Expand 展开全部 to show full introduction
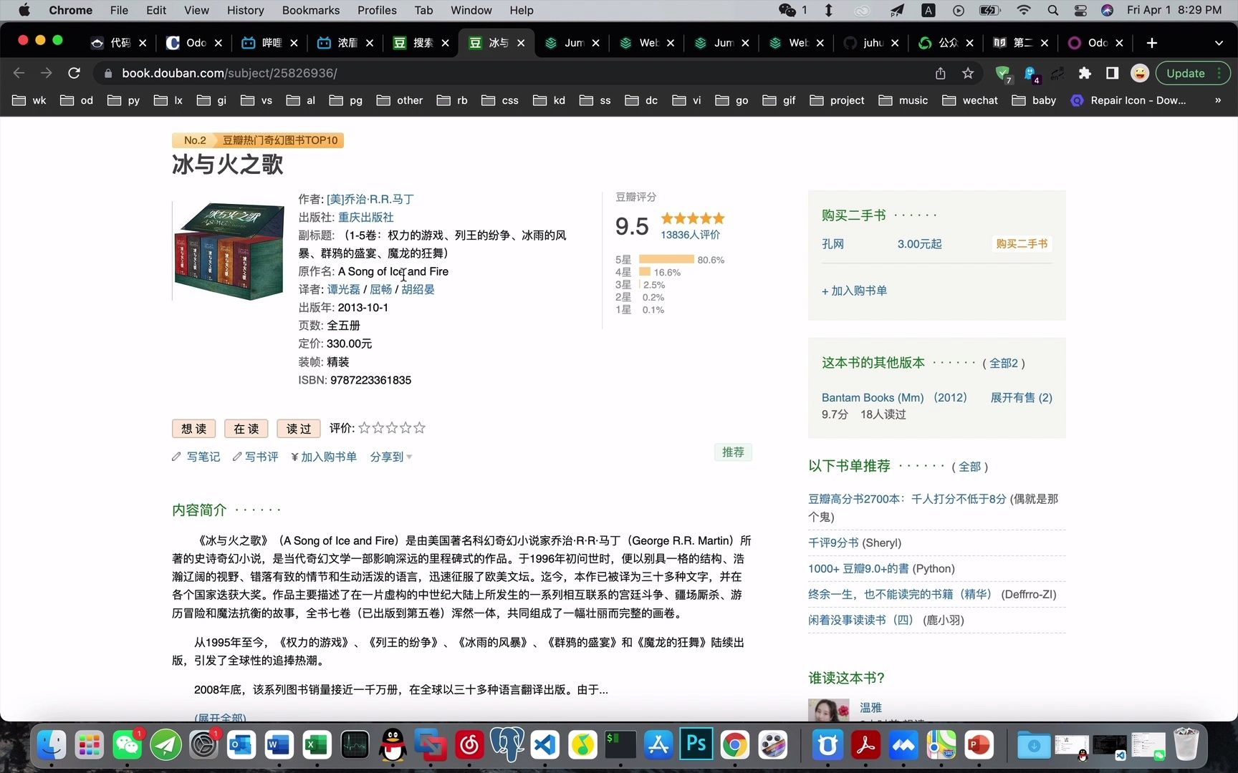This screenshot has width=1238, height=773. point(219,717)
